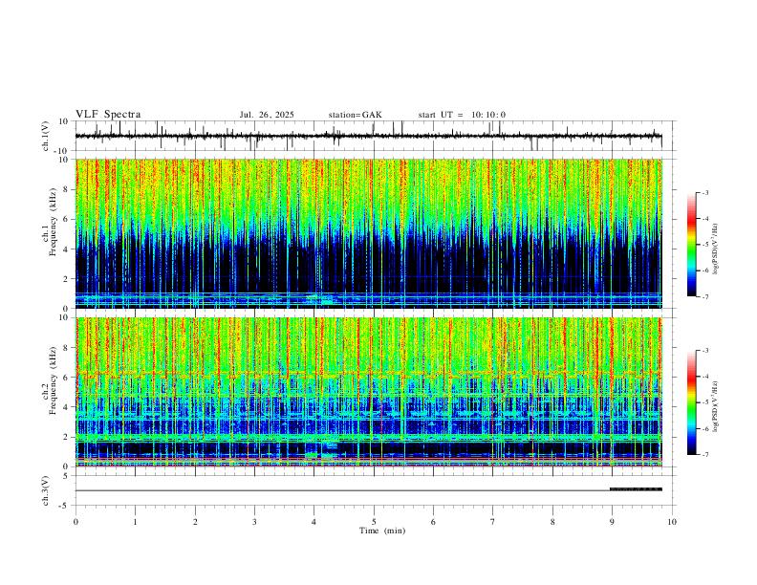Click the thick black segment in ch.3 trace
The width and height of the screenshot is (757, 585).
coord(636,489)
